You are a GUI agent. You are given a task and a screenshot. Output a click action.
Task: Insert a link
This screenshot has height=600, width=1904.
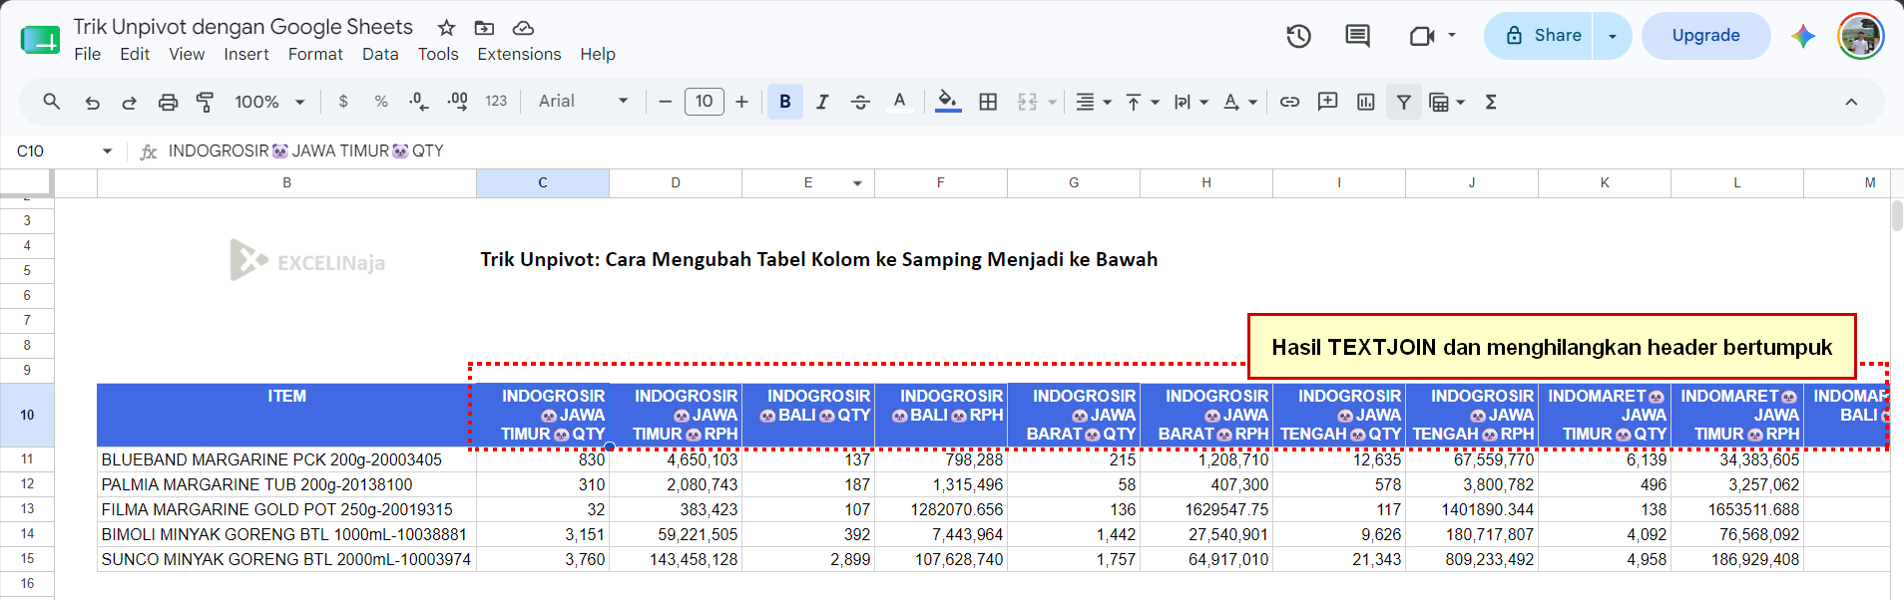[1289, 102]
